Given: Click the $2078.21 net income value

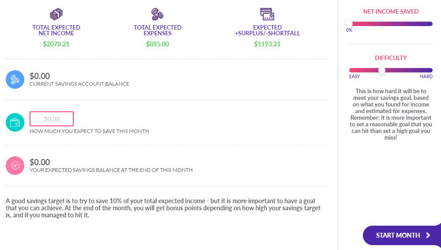Looking at the screenshot, I should pyautogui.click(x=56, y=44).
